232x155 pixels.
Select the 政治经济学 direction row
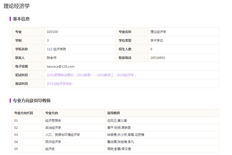click(x=53, y=128)
